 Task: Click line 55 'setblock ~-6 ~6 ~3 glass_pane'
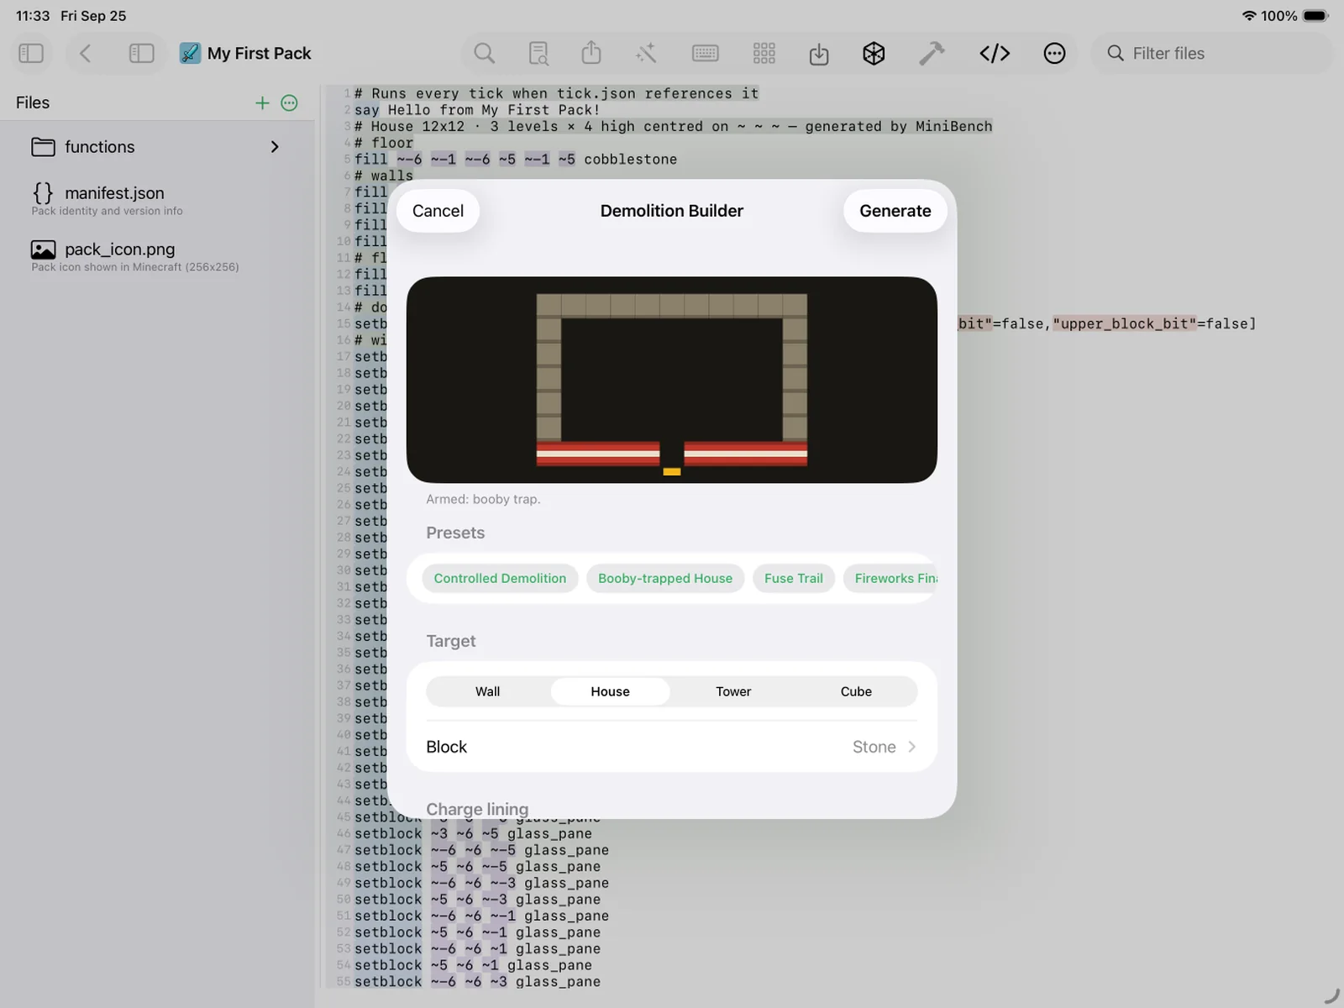coord(477,982)
